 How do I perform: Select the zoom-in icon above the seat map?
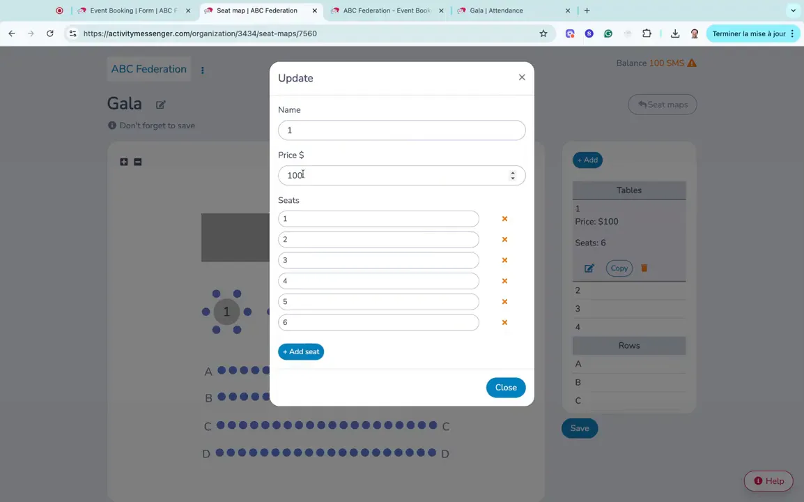(x=124, y=162)
